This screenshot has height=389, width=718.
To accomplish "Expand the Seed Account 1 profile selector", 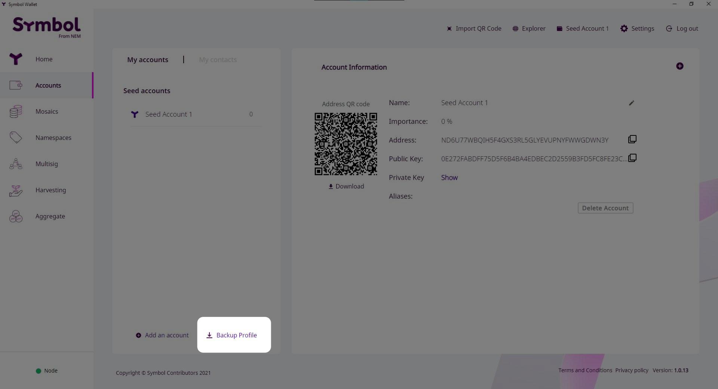I will 583,28.
